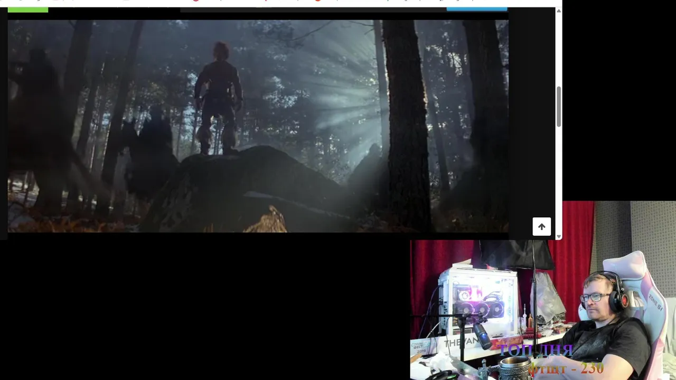This screenshot has height=380, width=676.
Task: Click the back-to-top arrow button
Action: [x=541, y=226]
